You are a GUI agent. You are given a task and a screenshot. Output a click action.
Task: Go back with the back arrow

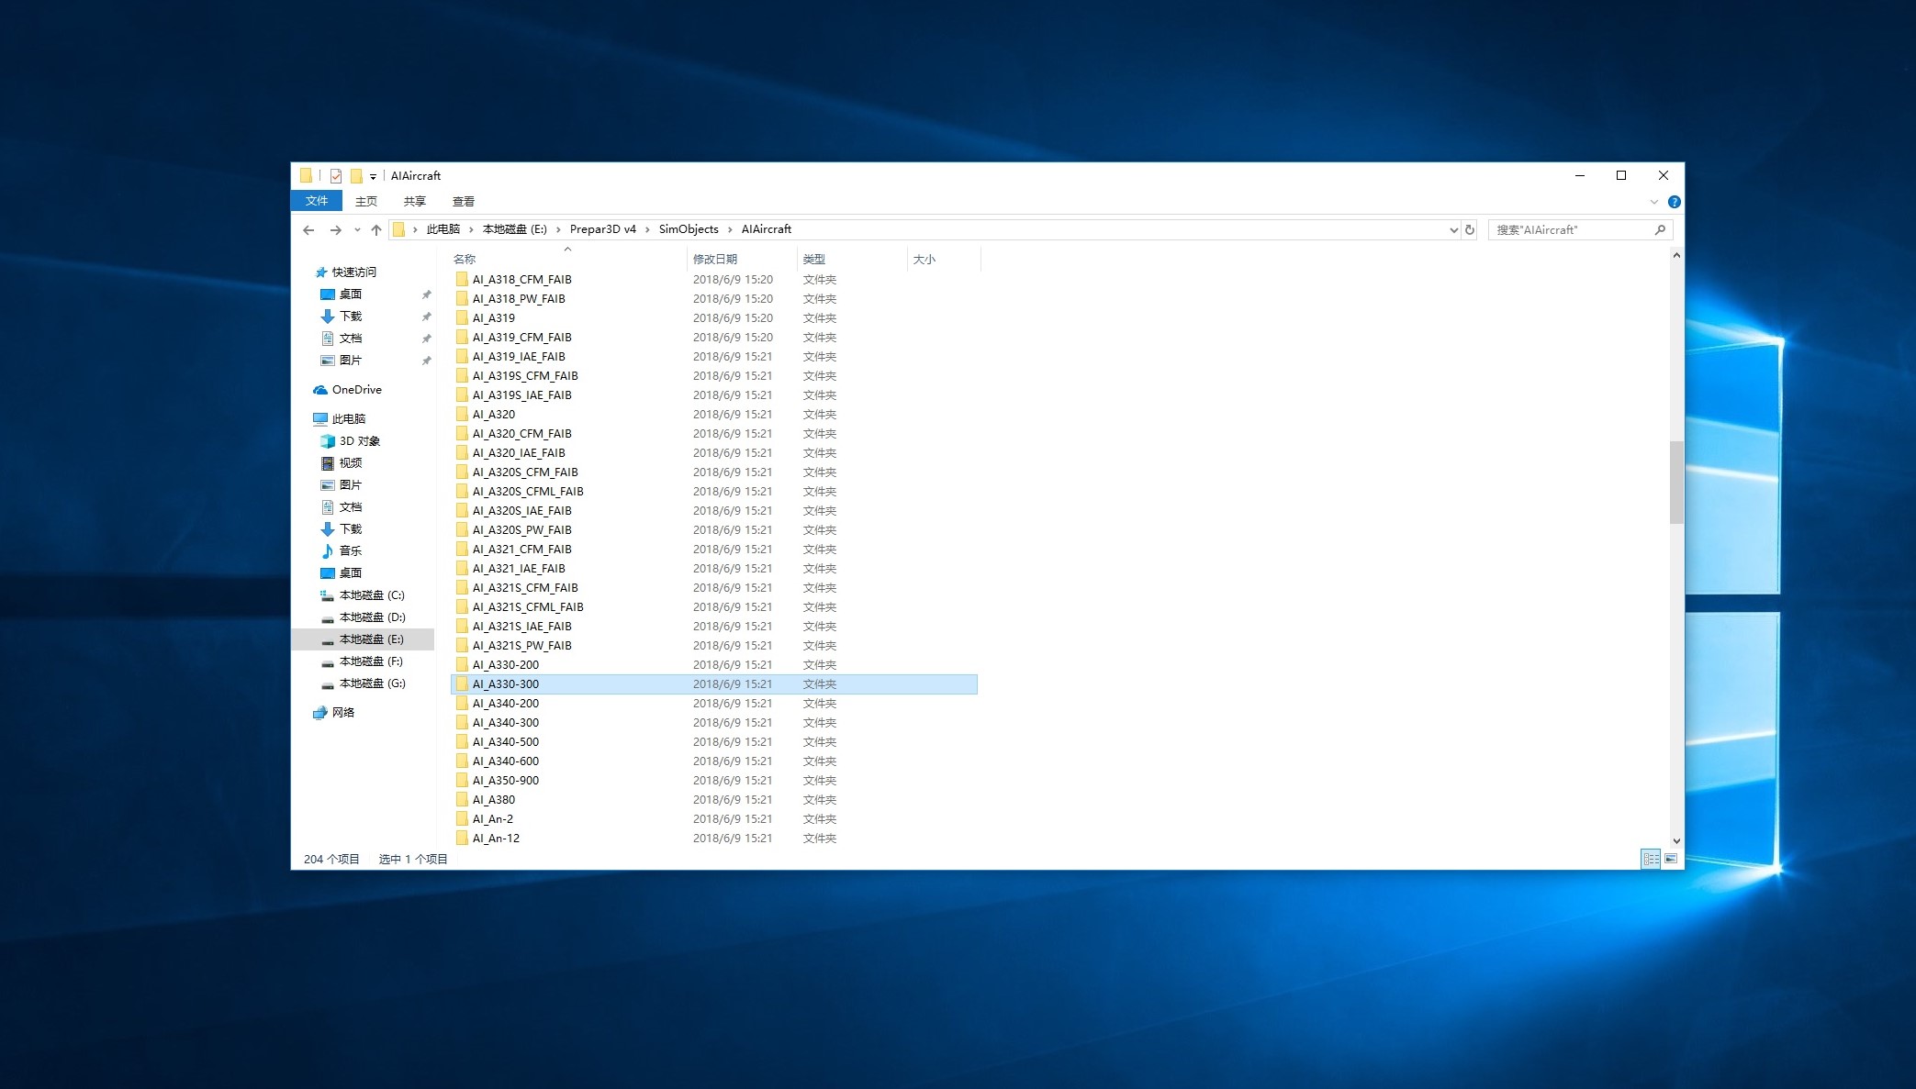[x=308, y=230]
